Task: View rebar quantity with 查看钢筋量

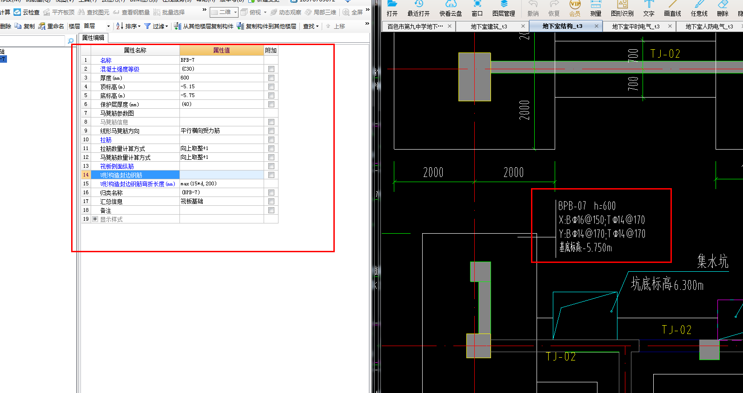Action: click(x=131, y=12)
